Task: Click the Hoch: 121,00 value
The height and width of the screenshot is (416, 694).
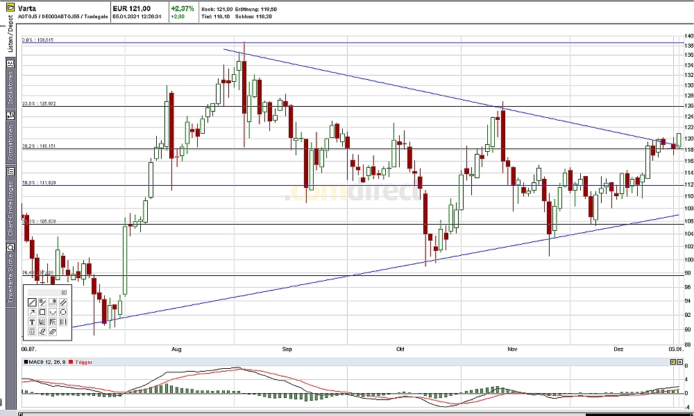Action: tap(217, 9)
